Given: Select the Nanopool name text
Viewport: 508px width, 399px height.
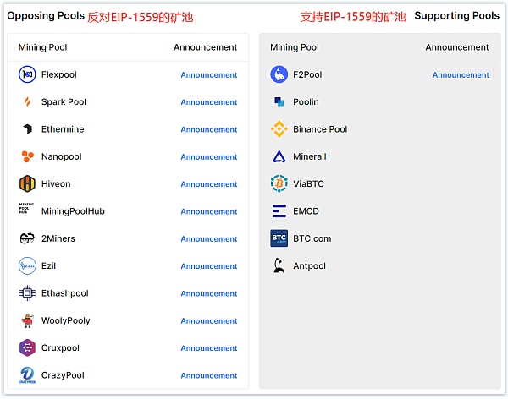Looking at the screenshot, I should tap(62, 156).
